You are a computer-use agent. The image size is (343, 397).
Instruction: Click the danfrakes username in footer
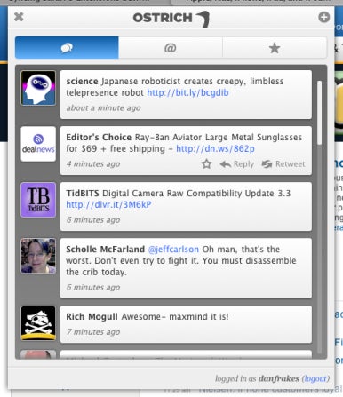tap(279, 378)
